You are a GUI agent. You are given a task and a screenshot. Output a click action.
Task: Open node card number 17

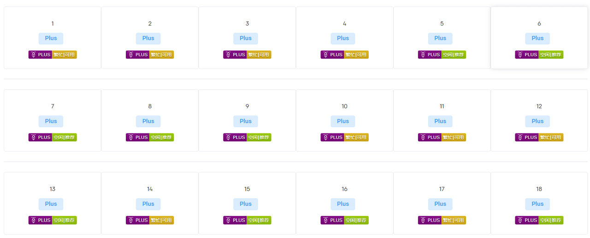pyautogui.click(x=442, y=203)
